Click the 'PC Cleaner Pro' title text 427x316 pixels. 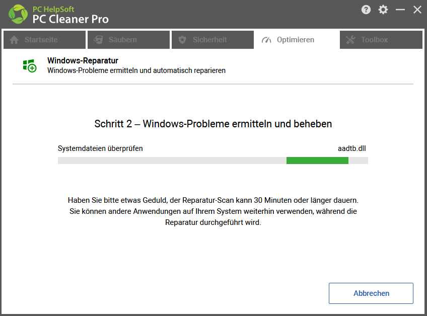click(x=70, y=19)
